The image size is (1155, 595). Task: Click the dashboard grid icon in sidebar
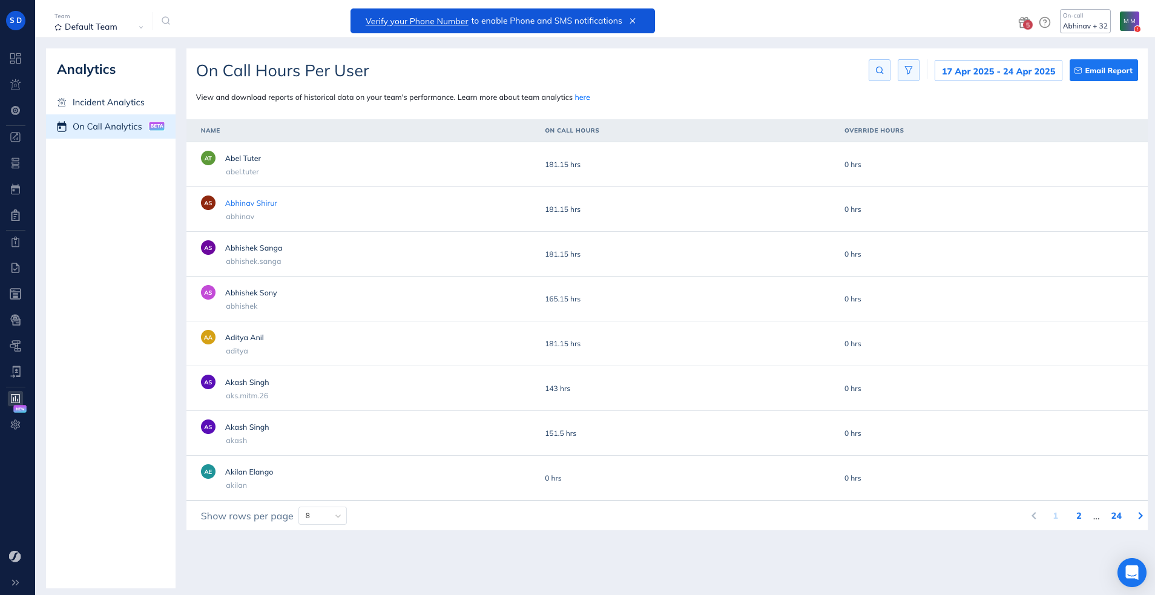click(x=16, y=58)
